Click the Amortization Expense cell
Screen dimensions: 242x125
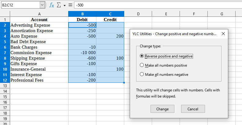tap(39, 31)
